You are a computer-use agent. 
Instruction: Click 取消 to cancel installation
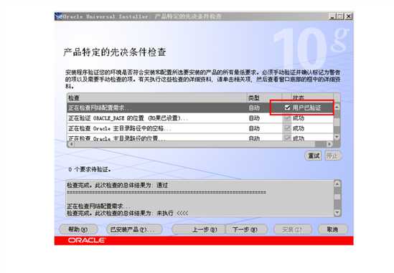point(333,229)
